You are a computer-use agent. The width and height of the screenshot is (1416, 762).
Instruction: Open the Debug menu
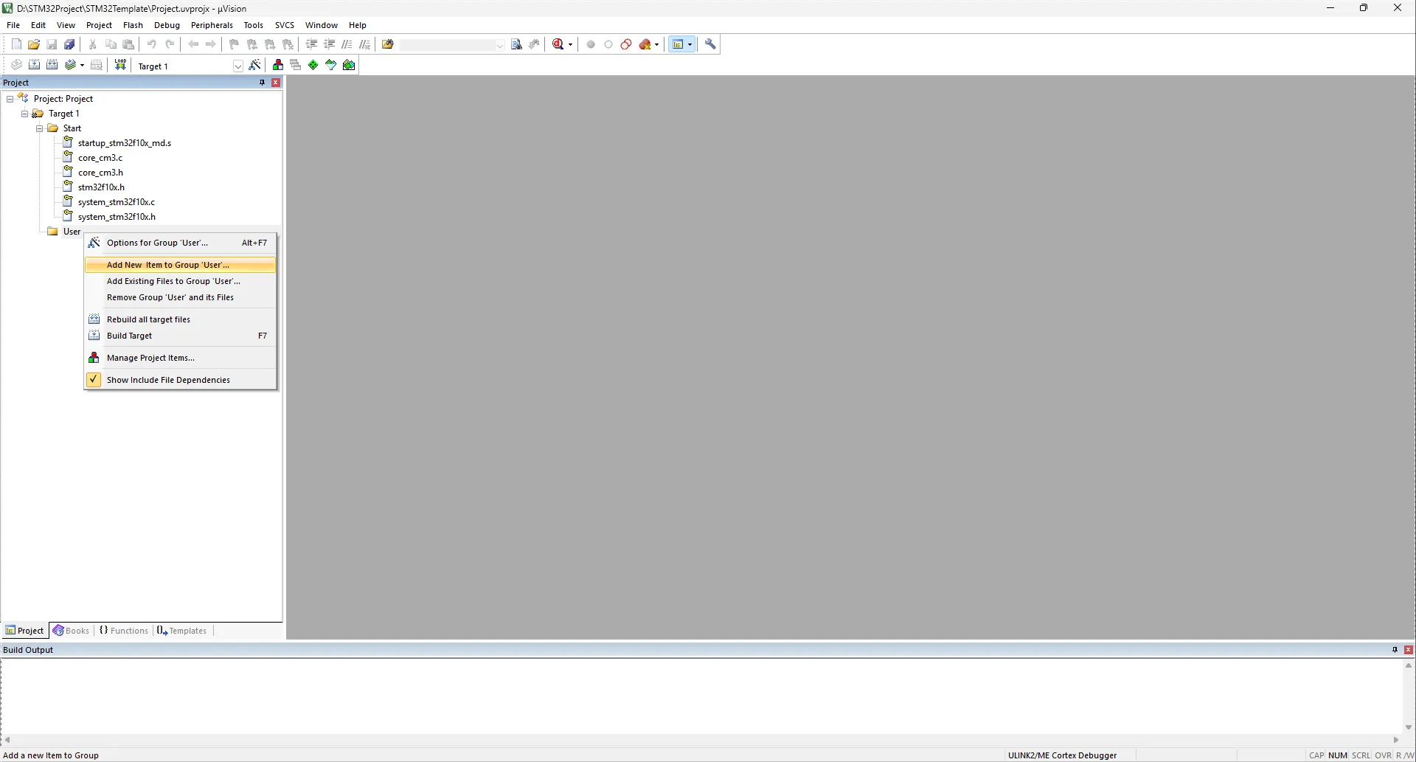167,25
